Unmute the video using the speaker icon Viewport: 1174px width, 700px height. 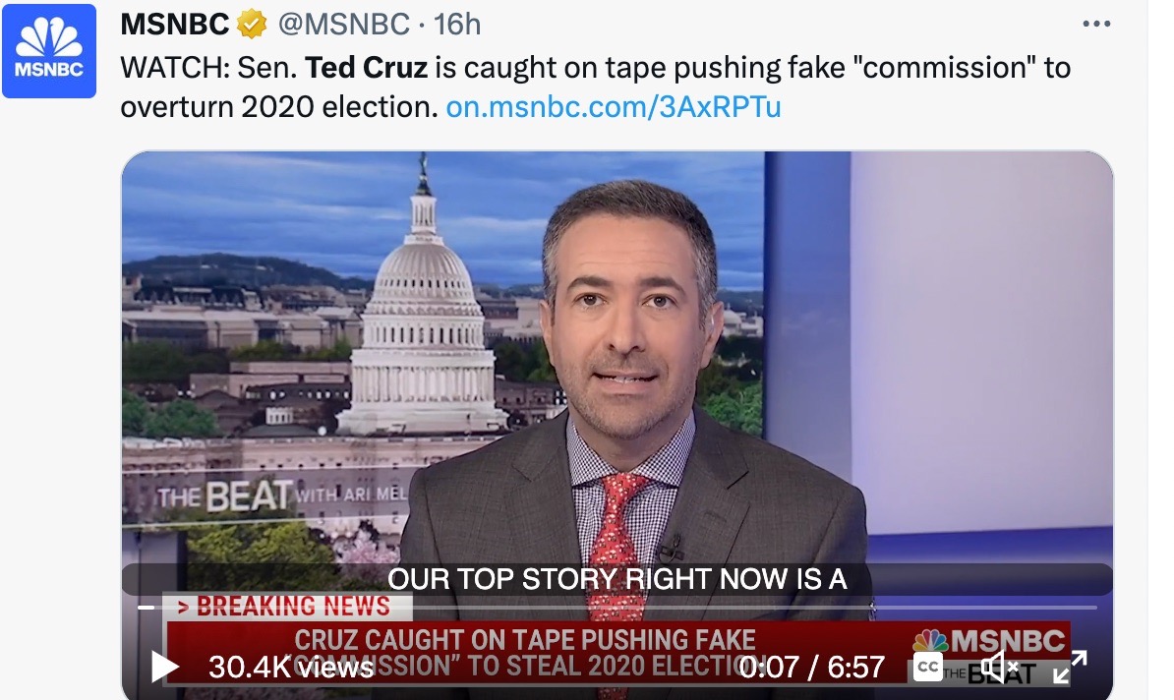click(x=1000, y=666)
